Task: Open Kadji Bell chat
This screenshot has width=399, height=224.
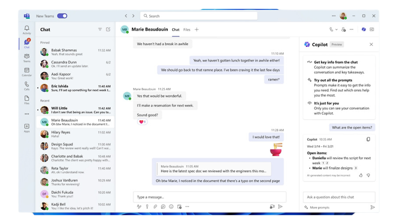Action: click(x=75, y=206)
